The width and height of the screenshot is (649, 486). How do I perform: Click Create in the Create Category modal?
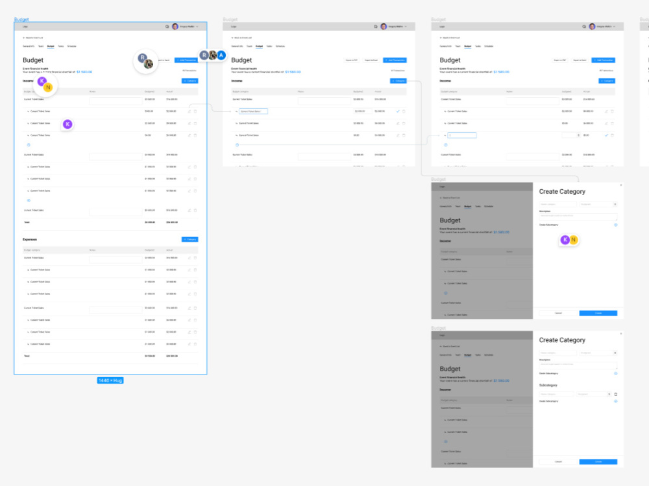click(x=598, y=312)
